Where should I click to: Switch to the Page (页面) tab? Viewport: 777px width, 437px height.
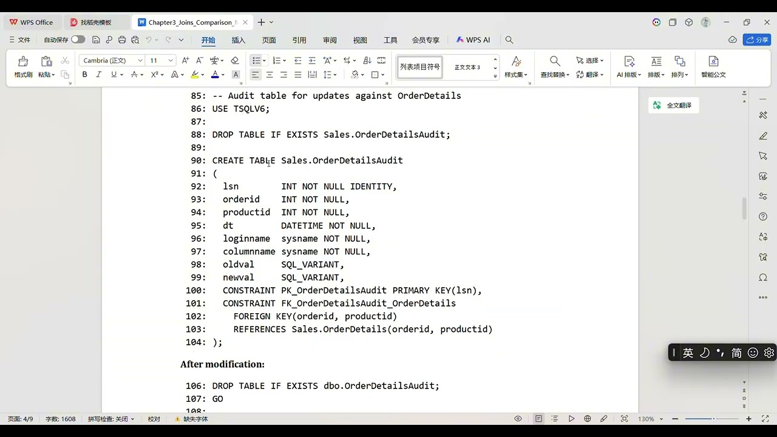(x=269, y=40)
